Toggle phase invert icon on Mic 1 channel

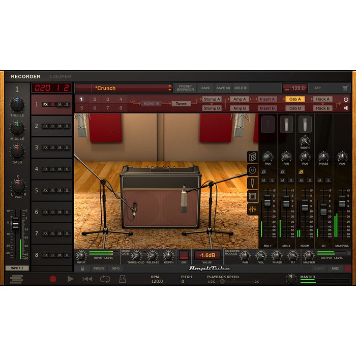[263, 172]
